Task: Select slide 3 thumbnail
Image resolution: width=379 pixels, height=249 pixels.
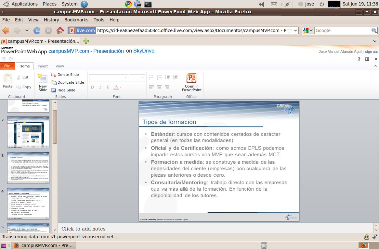Action: 28,168
